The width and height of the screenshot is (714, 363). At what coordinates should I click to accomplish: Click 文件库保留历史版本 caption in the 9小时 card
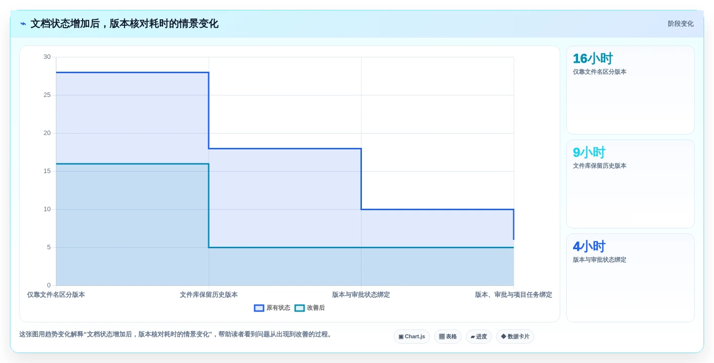600,166
